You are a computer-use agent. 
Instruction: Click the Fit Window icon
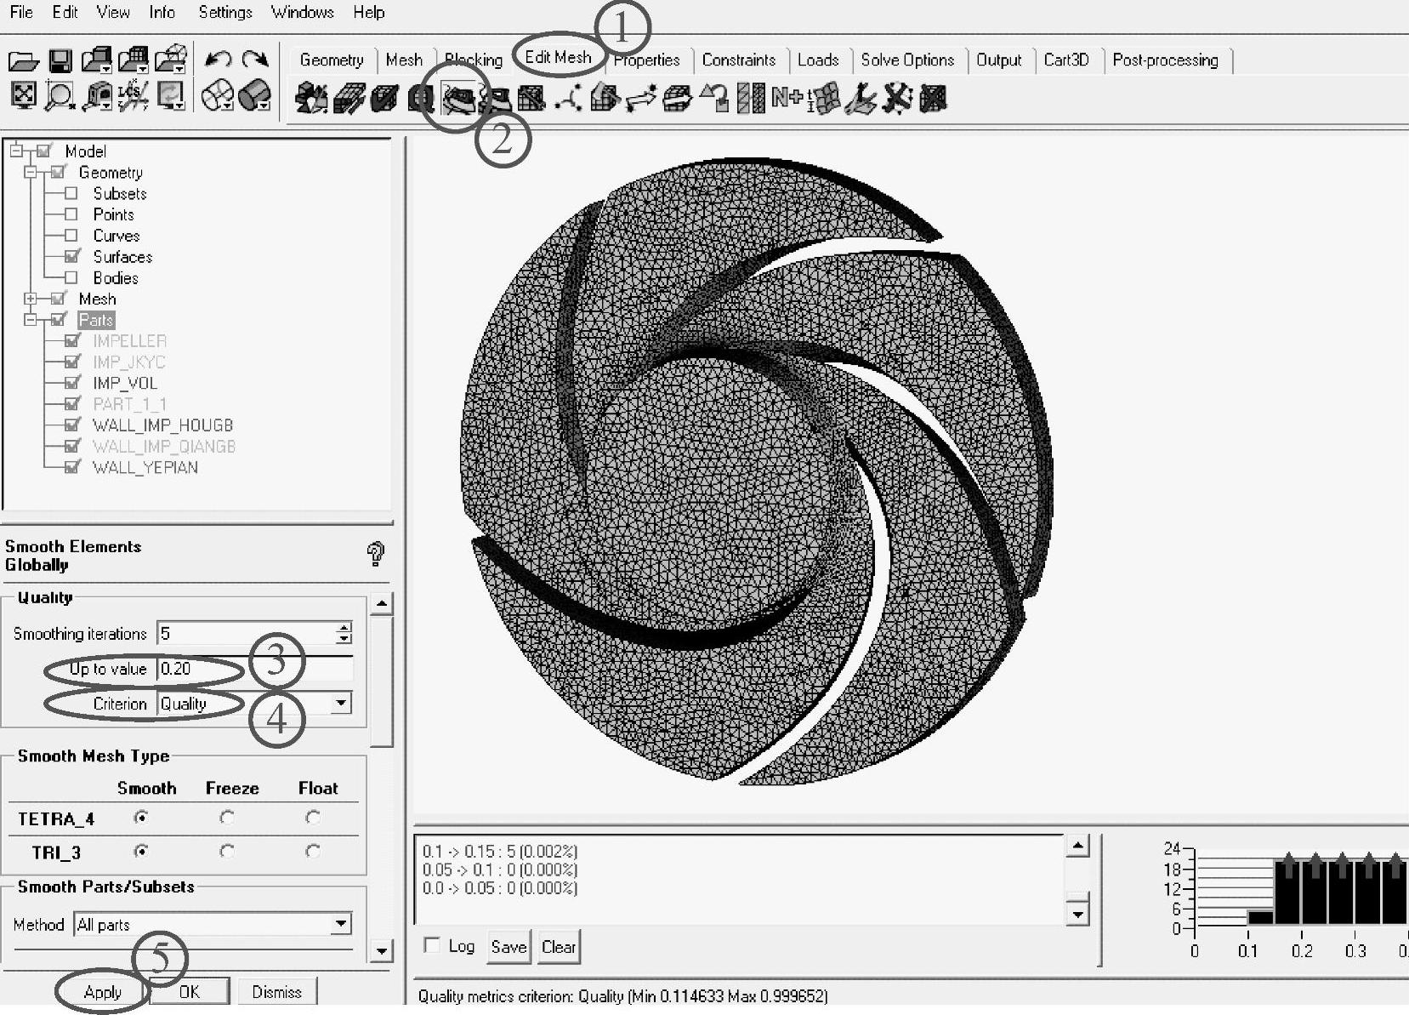[x=23, y=95]
